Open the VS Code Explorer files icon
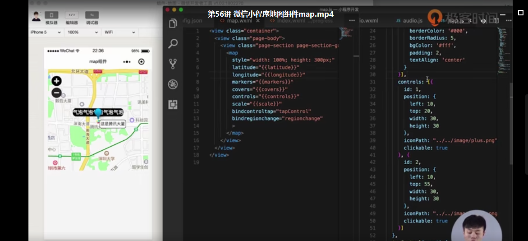The image size is (528, 241). pyautogui.click(x=173, y=23)
